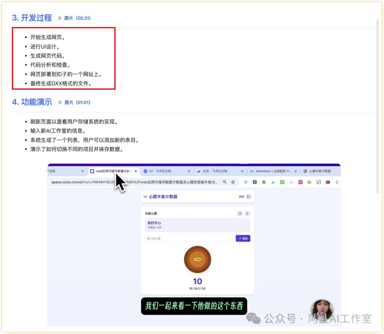The width and height of the screenshot is (384, 334).
Task: Click the pink translate extension icon
Action: pos(300,182)
